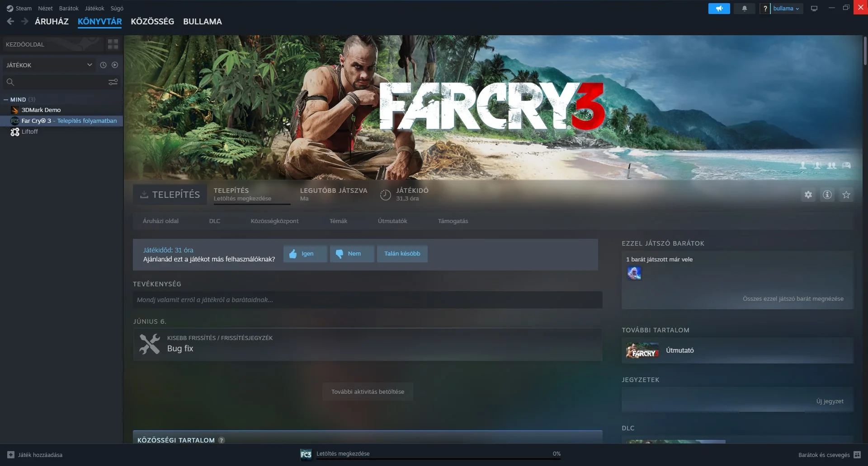868x466 pixels.
Task: Open the Barátok menu
Action: pyautogui.click(x=69, y=8)
